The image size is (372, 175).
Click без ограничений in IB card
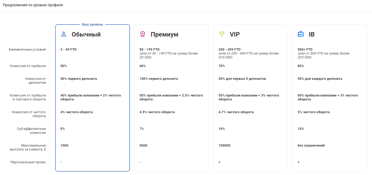coord(311,146)
